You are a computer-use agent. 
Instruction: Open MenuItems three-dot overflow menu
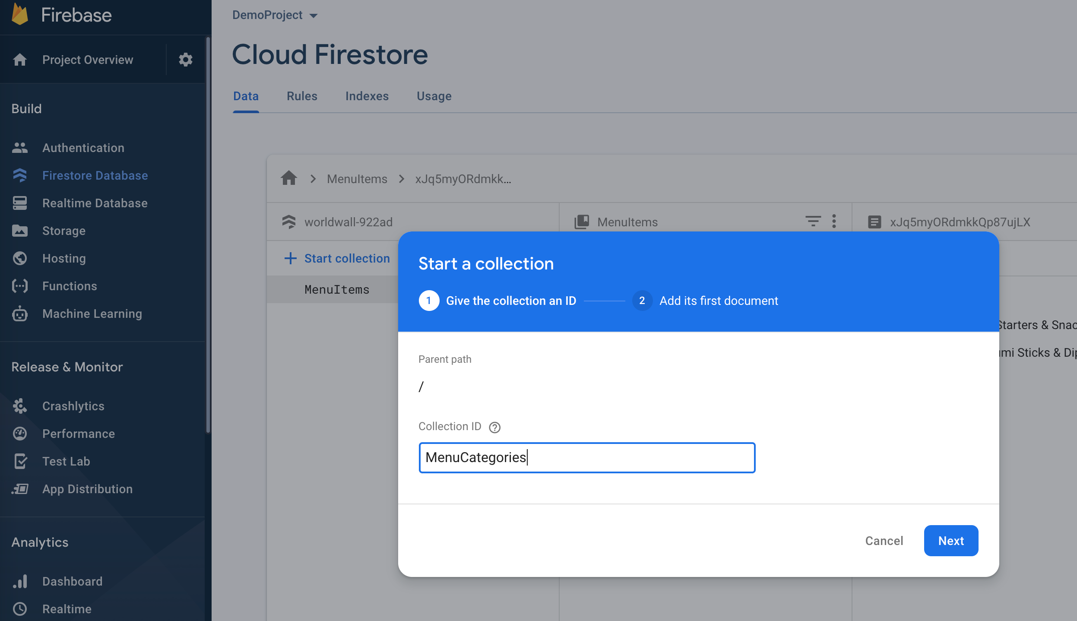click(x=834, y=222)
